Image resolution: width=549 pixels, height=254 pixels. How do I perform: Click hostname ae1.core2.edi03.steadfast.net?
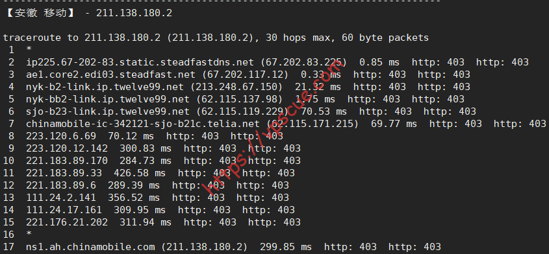110,75
